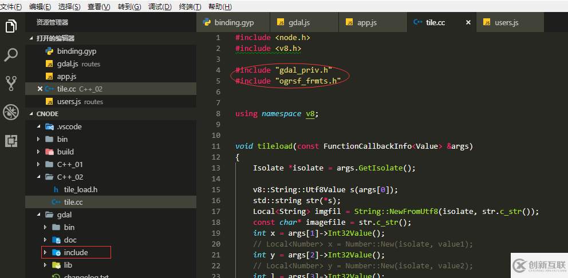Expand the top-level bin folder arrow
This screenshot has height=278, width=568.
pyautogui.click(x=38, y=140)
